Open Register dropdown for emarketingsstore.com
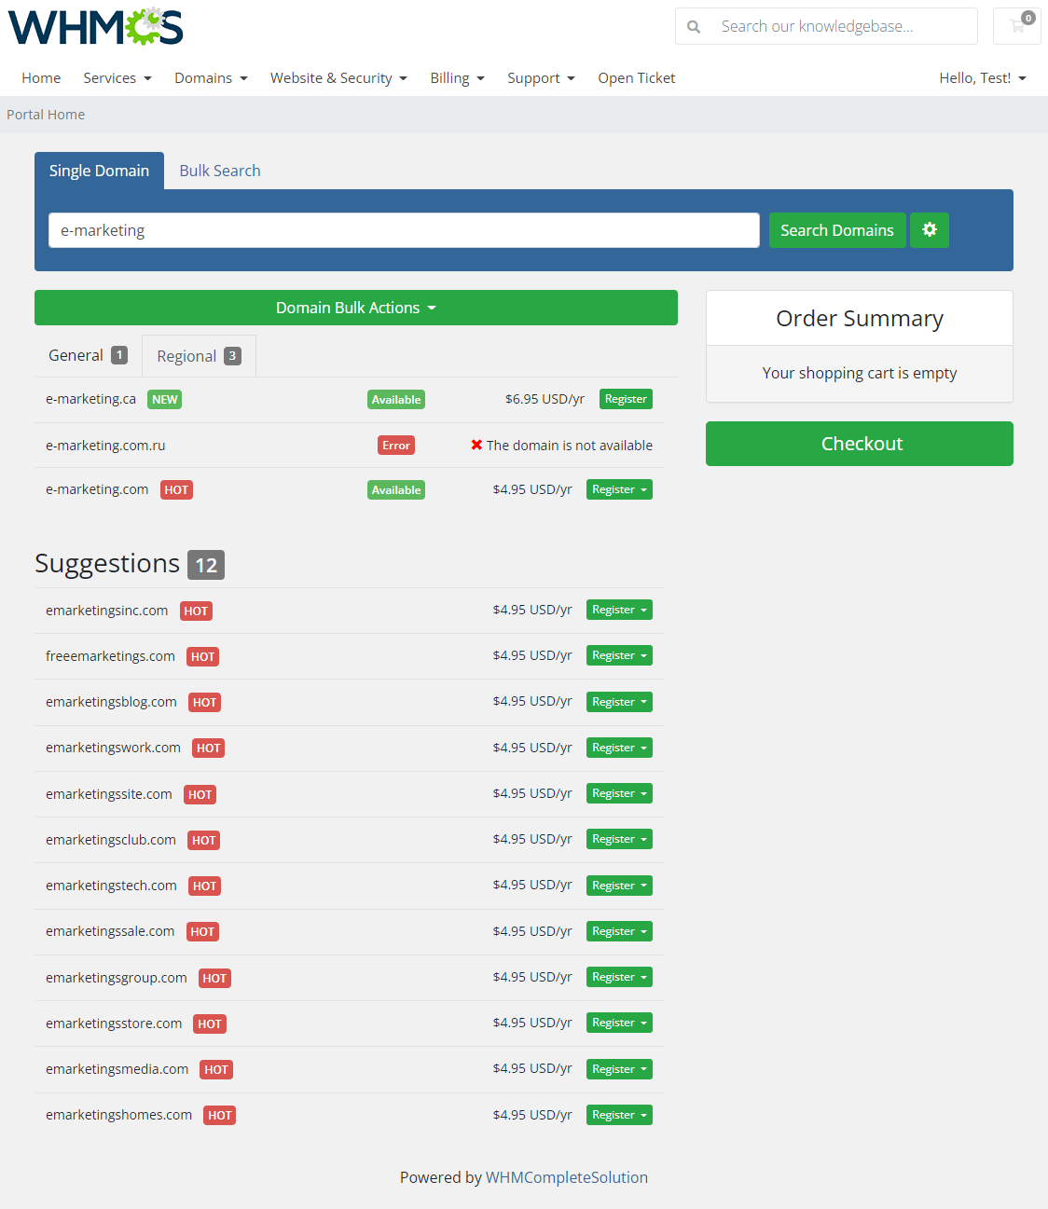 click(x=619, y=1023)
